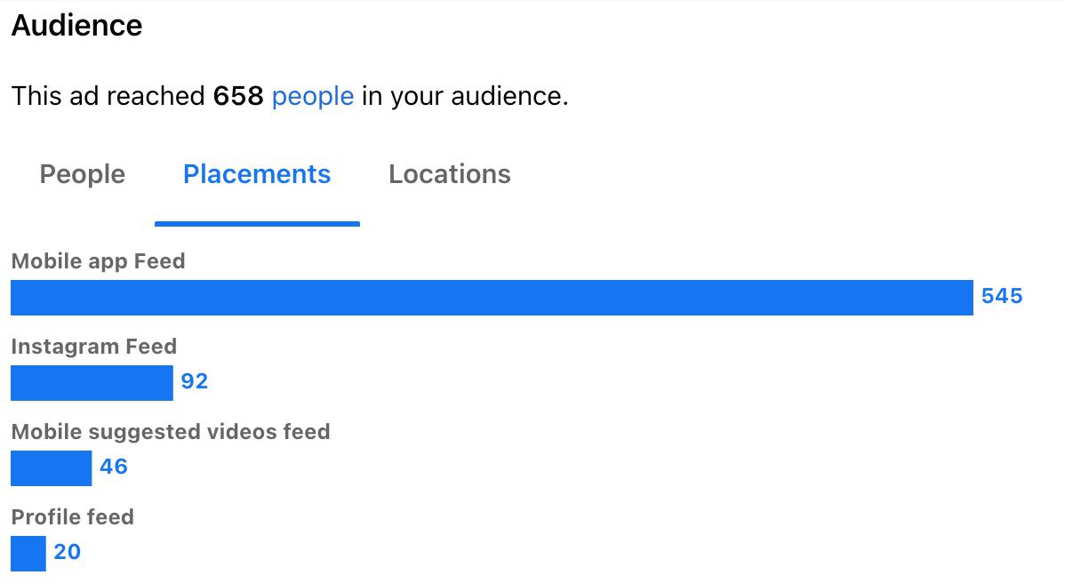Viewport: 1065px width, 583px height.
Task: Click the 92 value next to Instagram bar
Action: pos(195,381)
